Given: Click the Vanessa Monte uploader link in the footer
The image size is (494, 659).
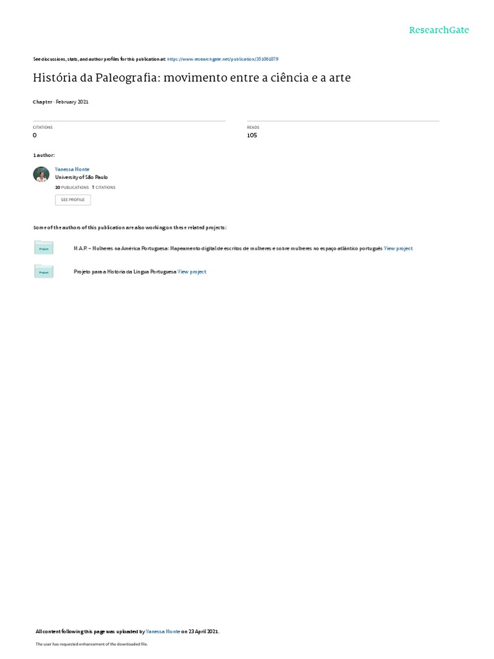Looking at the screenshot, I should click(163, 631).
